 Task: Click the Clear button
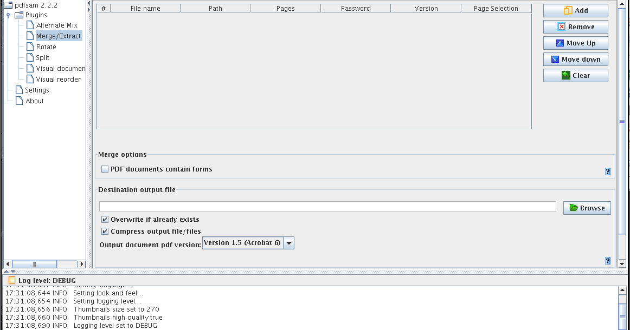point(575,75)
